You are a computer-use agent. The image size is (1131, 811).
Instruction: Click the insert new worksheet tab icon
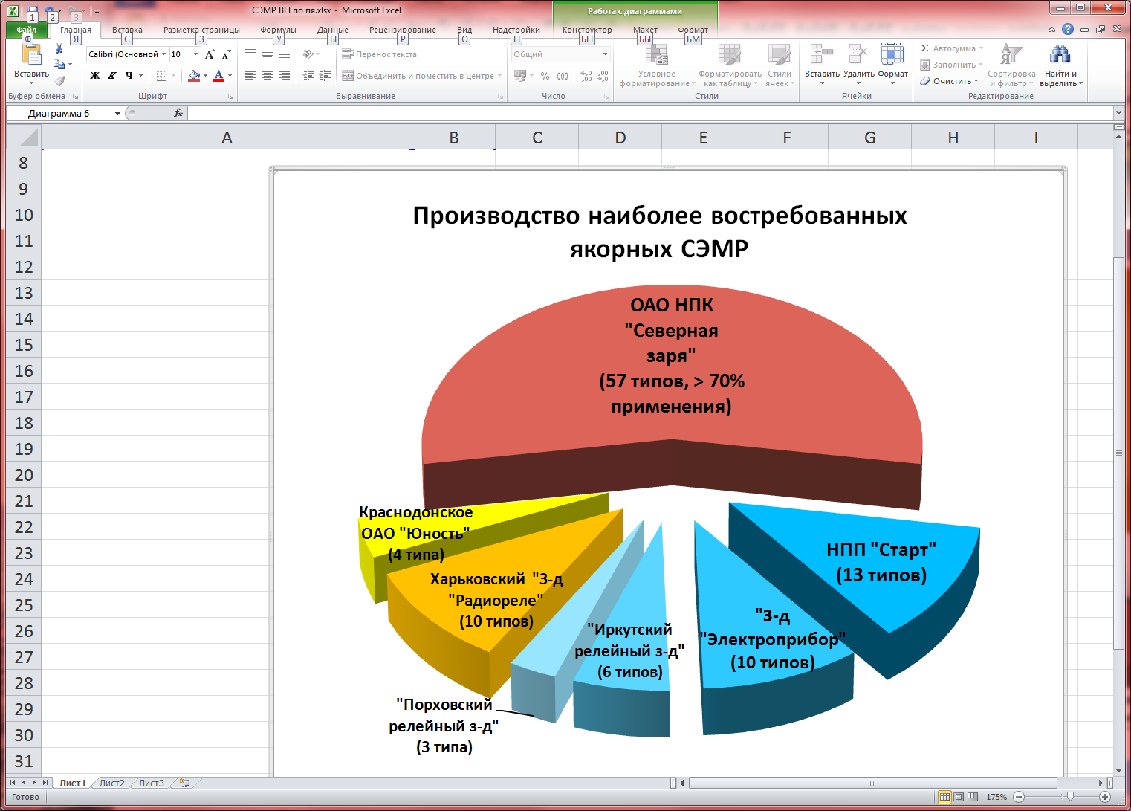184,783
